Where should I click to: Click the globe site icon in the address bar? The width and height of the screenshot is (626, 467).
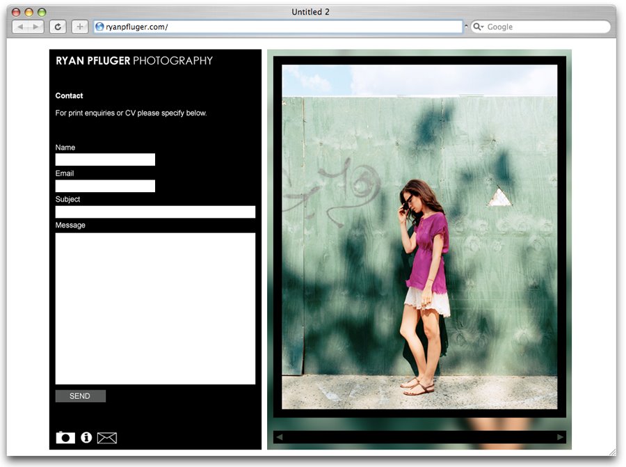(x=99, y=26)
